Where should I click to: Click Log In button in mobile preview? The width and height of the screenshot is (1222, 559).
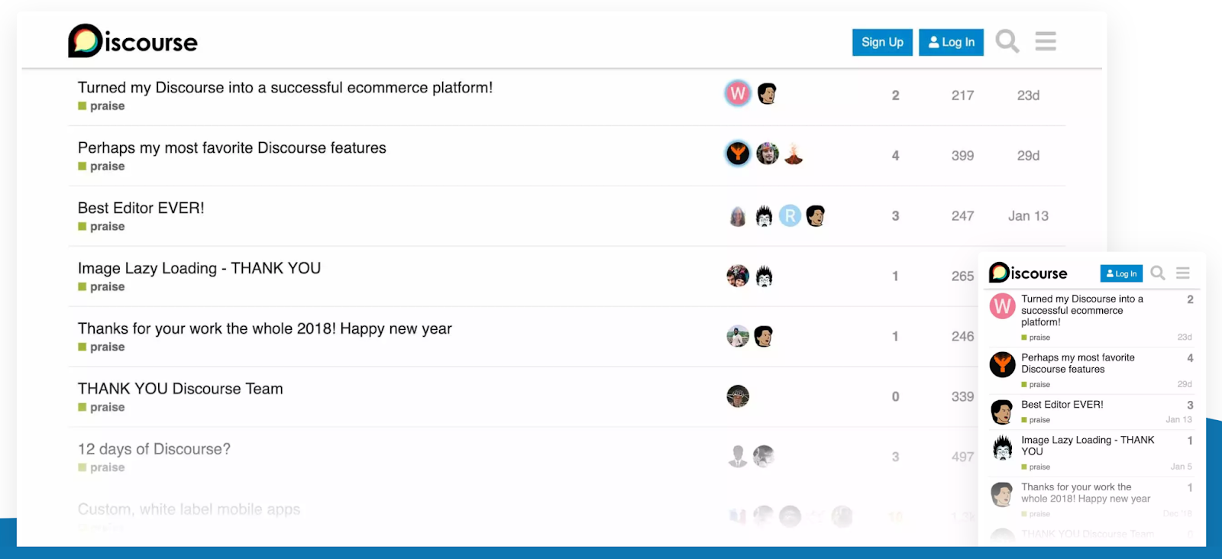pyautogui.click(x=1121, y=273)
